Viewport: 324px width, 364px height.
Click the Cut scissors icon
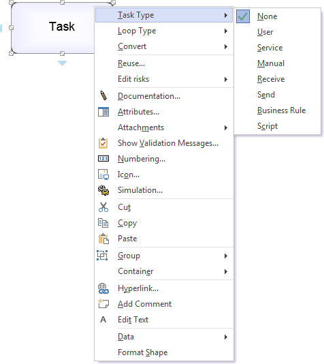point(103,207)
